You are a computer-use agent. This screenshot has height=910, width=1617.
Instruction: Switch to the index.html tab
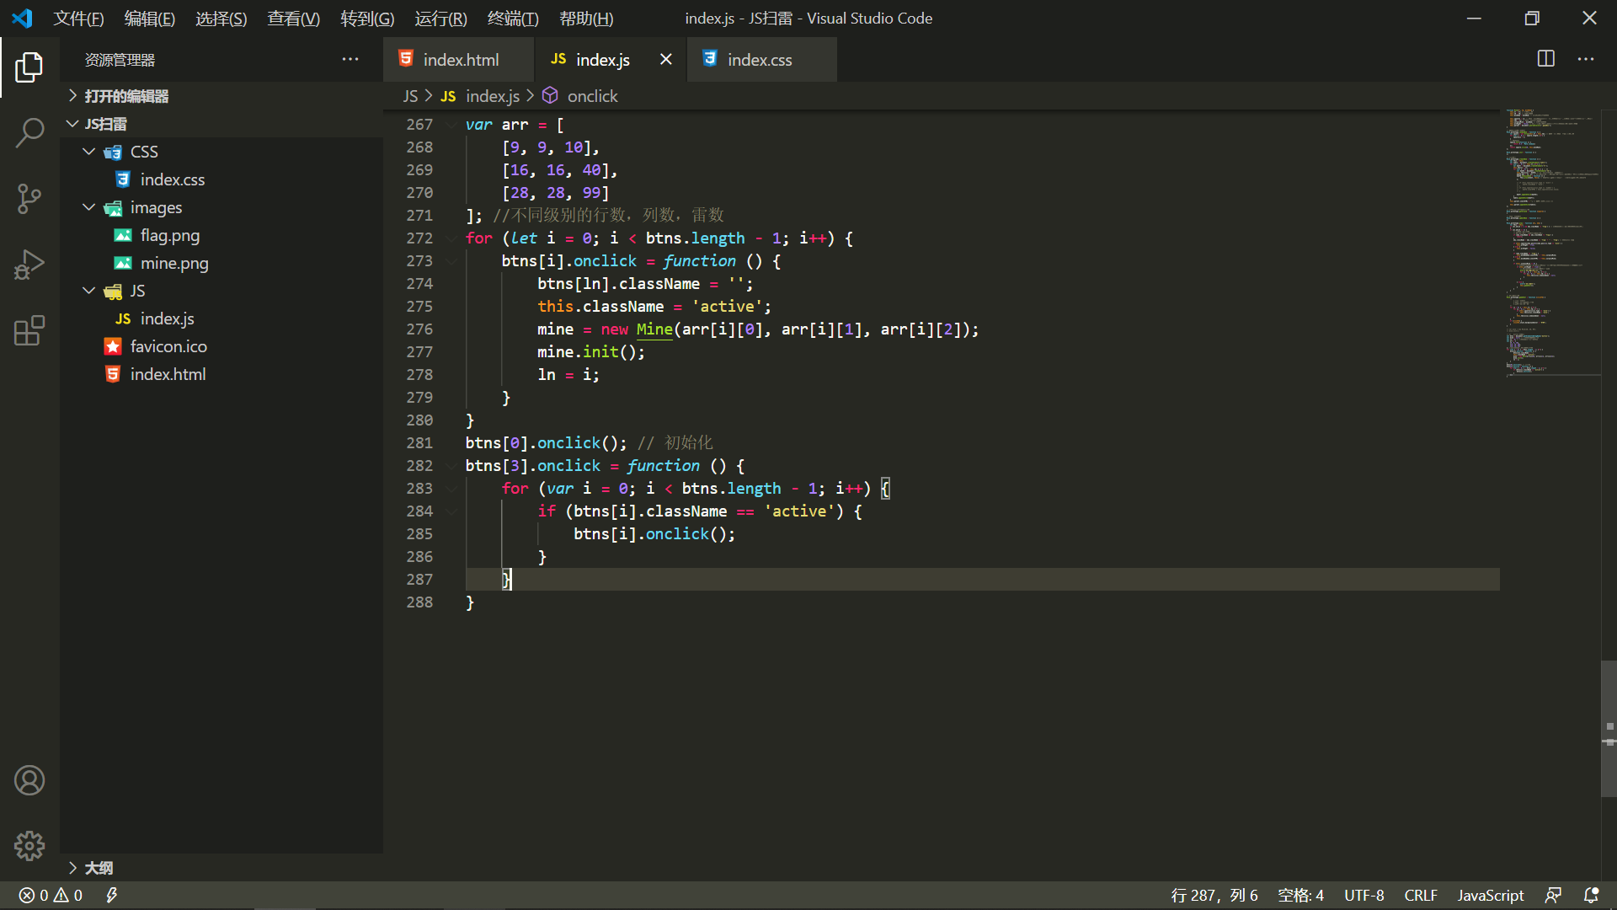(x=459, y=60)
